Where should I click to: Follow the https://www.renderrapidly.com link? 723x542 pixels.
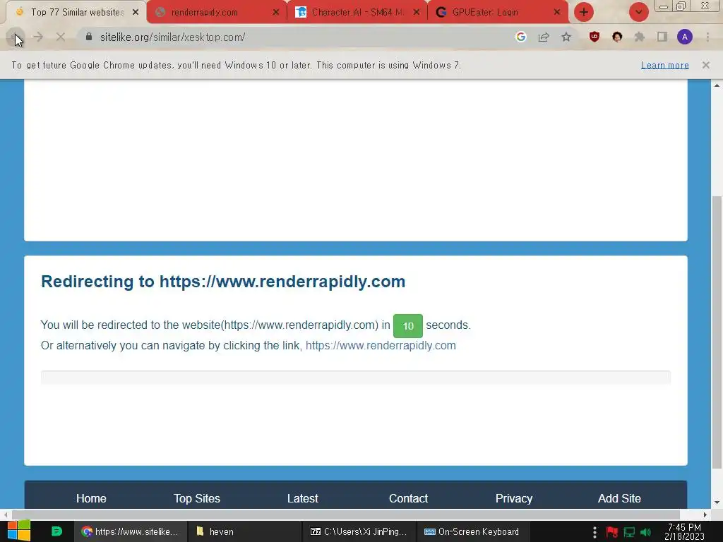point(381,346)
